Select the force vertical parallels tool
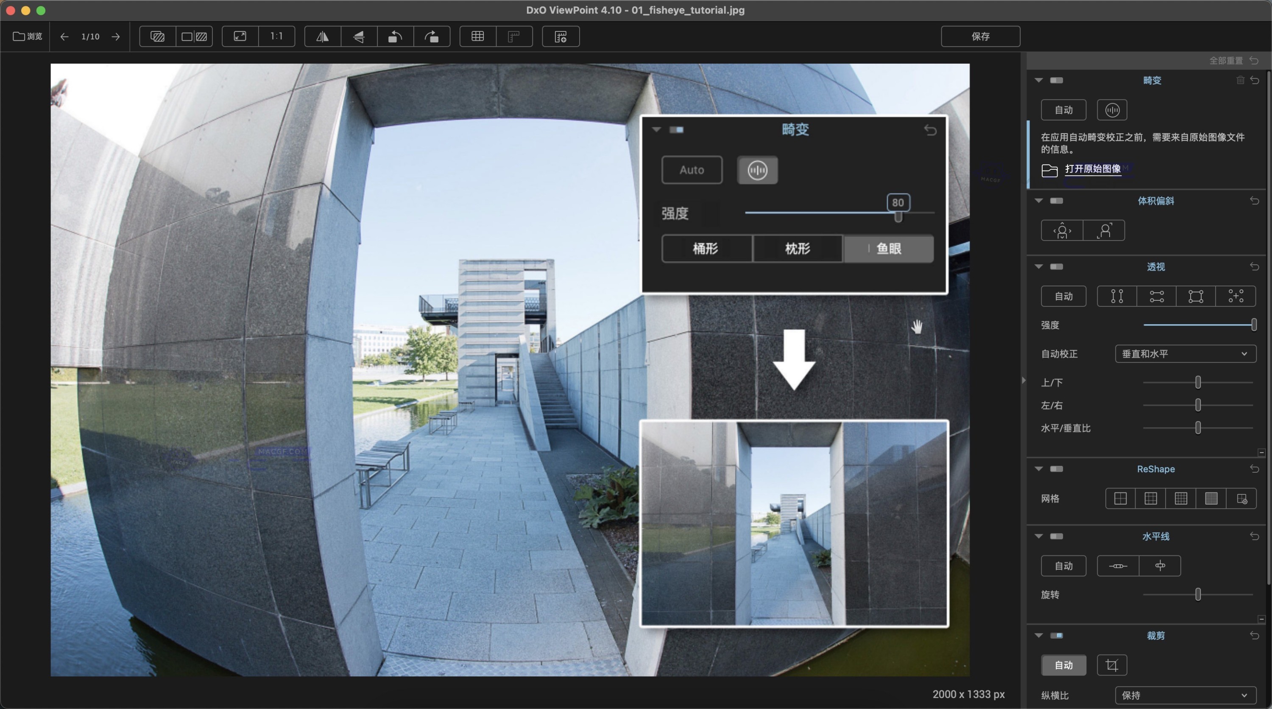Screen dimensions: 1272x709 coord(1116,297)
